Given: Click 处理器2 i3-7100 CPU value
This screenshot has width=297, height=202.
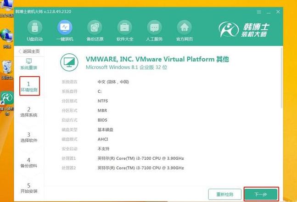Looking at the screenshot, I should (x=140, y=168).
